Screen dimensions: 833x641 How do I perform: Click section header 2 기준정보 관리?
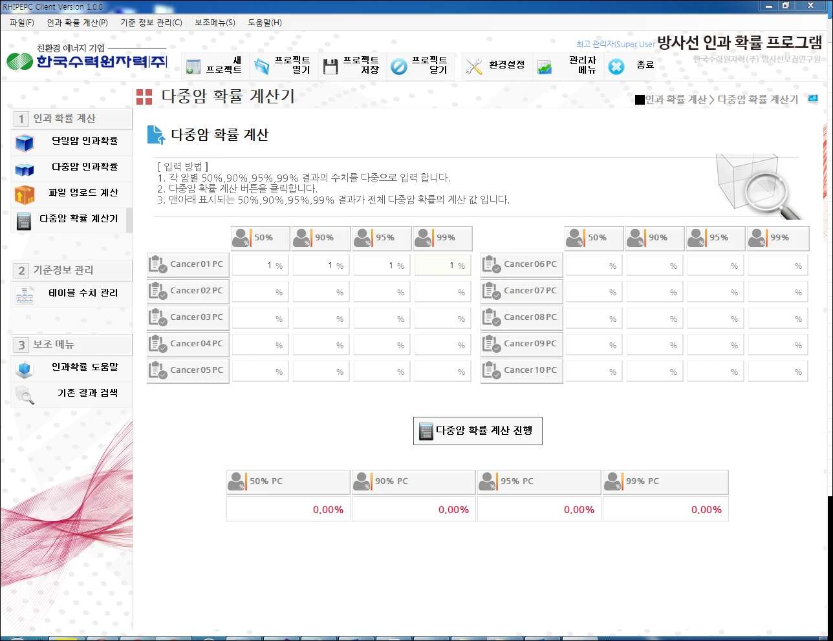(x=72, y=270)
